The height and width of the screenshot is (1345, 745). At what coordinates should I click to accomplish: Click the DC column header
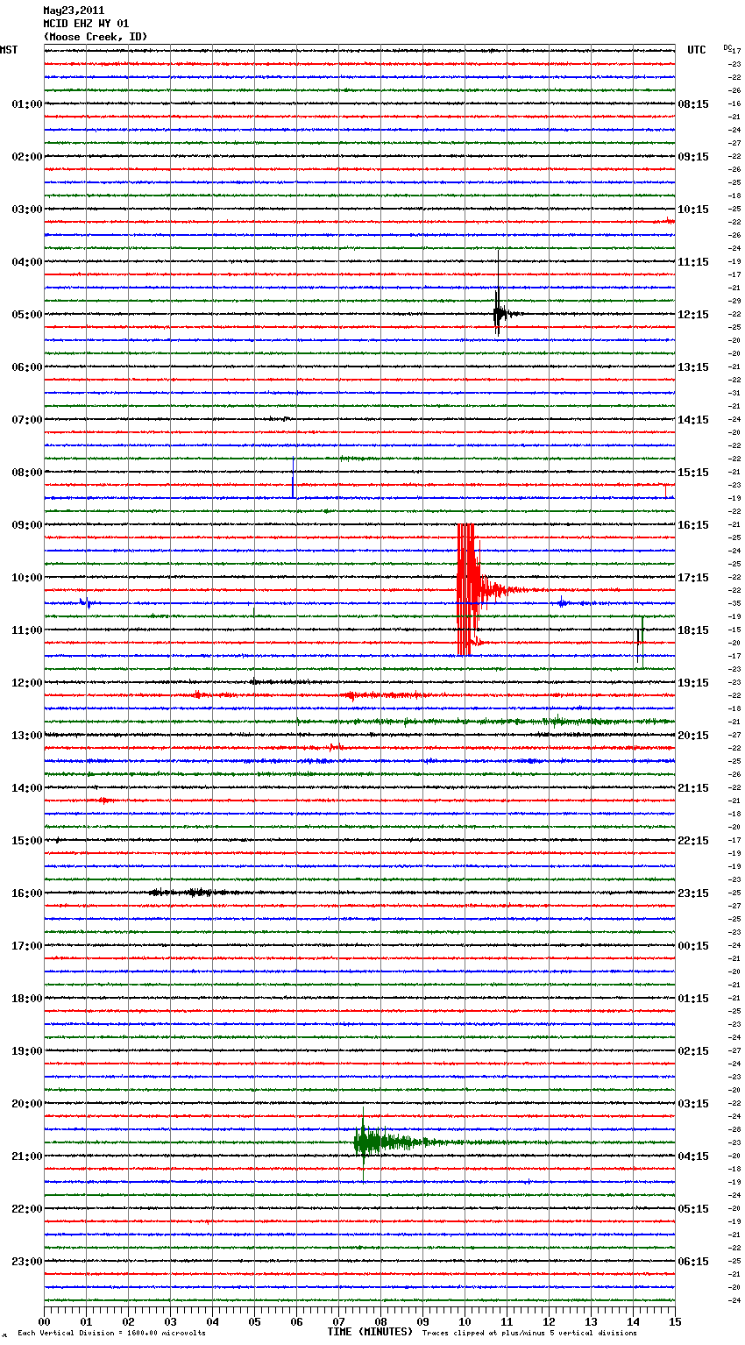coord(727,47)
